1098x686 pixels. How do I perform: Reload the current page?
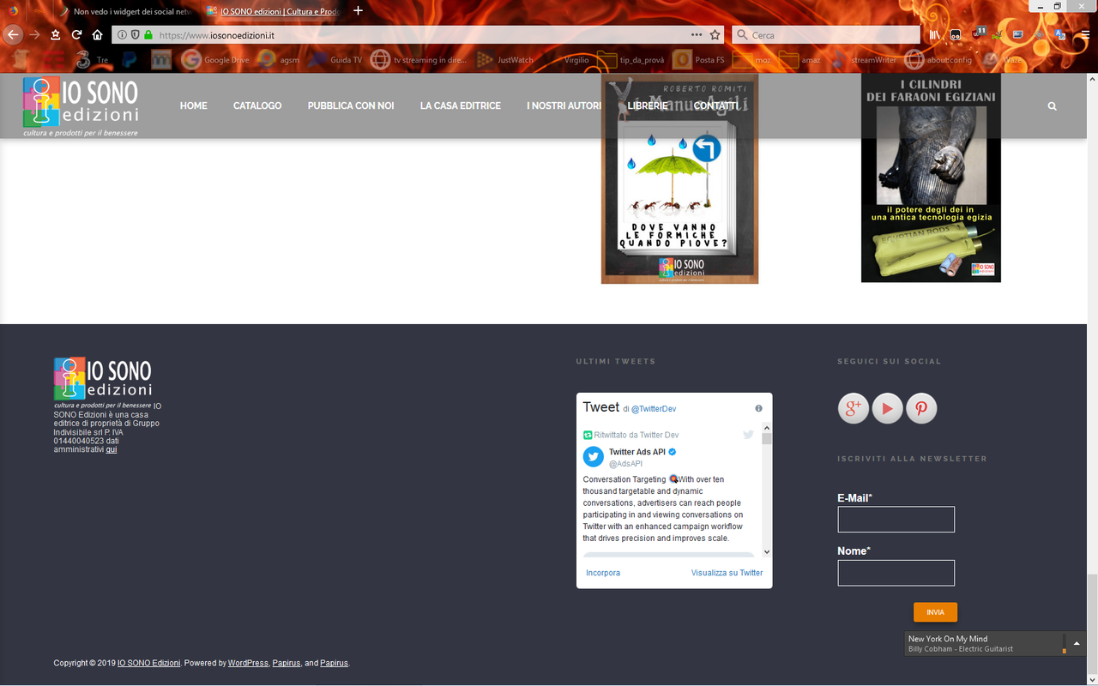click(76, 35)
